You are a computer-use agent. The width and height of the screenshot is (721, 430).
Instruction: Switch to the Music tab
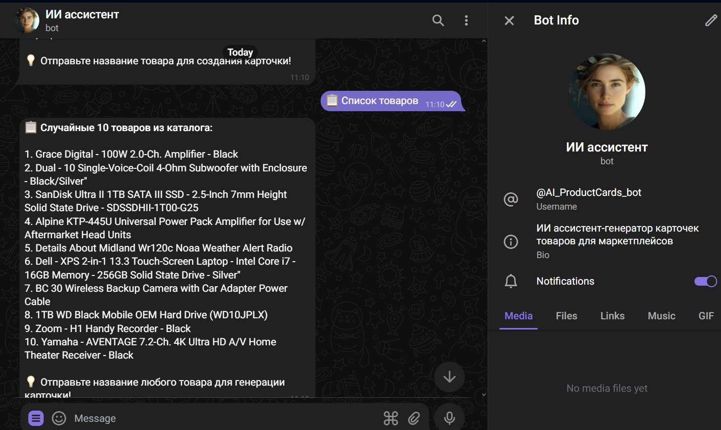point(661,316)
